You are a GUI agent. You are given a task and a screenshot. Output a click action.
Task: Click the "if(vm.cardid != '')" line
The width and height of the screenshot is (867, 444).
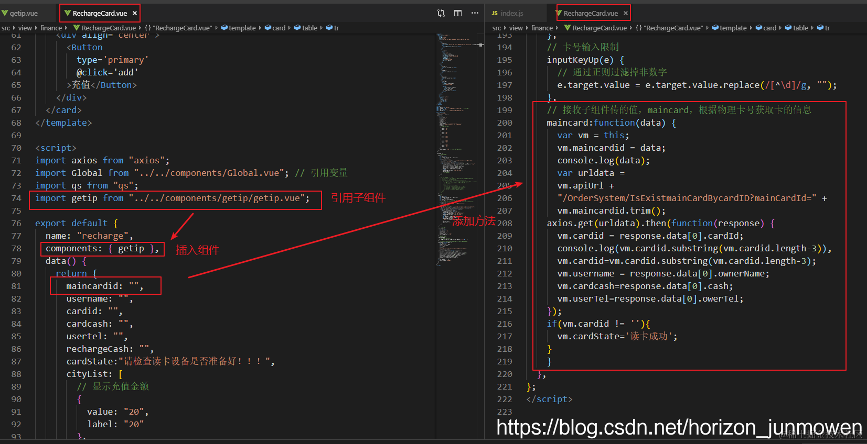point(598,324)
